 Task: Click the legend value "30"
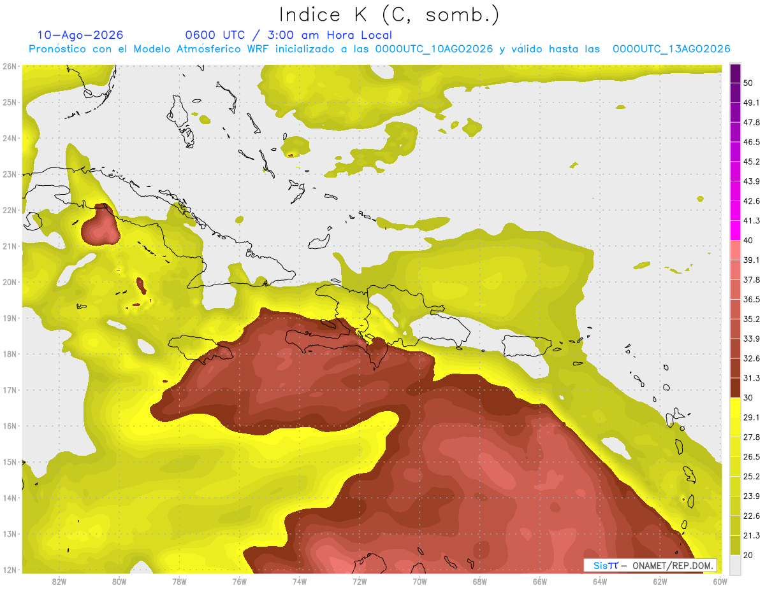(x=749, y=398)
